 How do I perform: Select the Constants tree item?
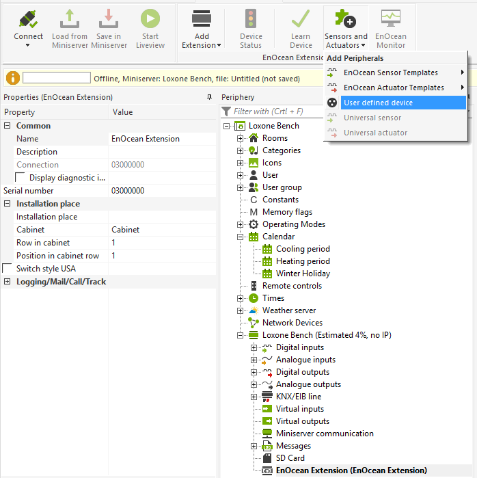(280, 200)
